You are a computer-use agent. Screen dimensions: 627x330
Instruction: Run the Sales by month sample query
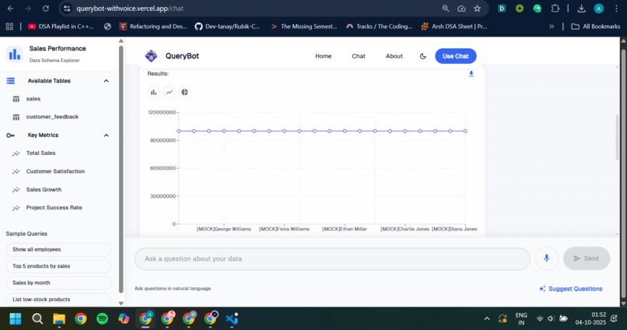(58, 283)
